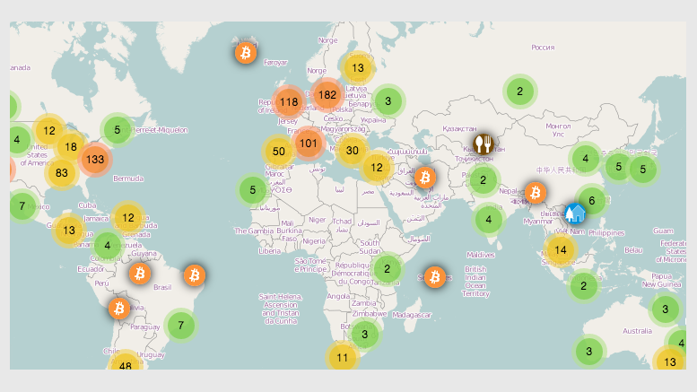Click the 3 cluster in northern Australia
The height and width of the screenshot is (392, 697).
pos(665,309)
